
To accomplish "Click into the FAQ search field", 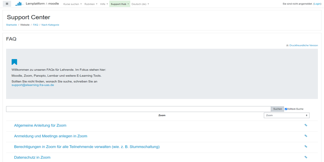I will (x=138, y=109).
